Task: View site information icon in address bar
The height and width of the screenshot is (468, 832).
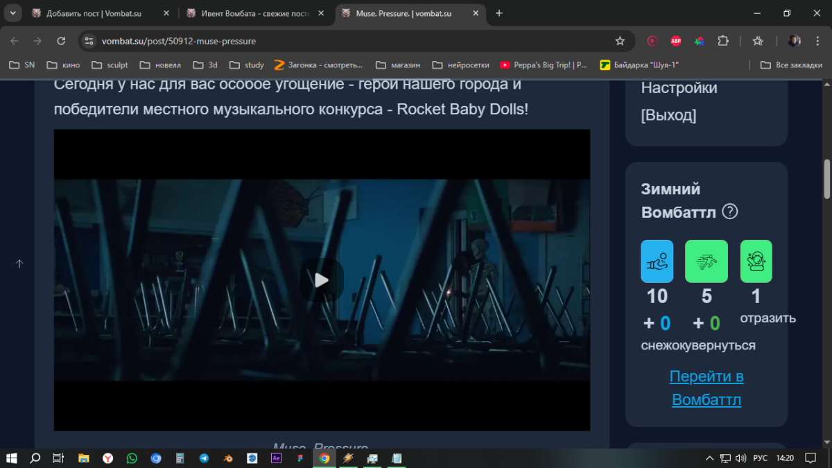Action: tap(89, 41)
